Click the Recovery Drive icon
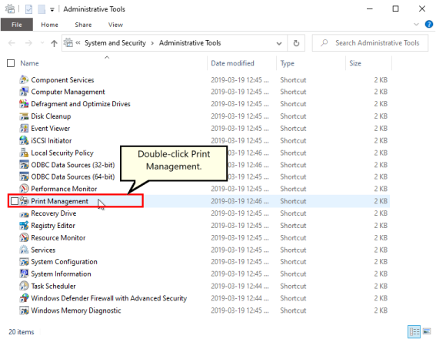 [x=24, y=213]
